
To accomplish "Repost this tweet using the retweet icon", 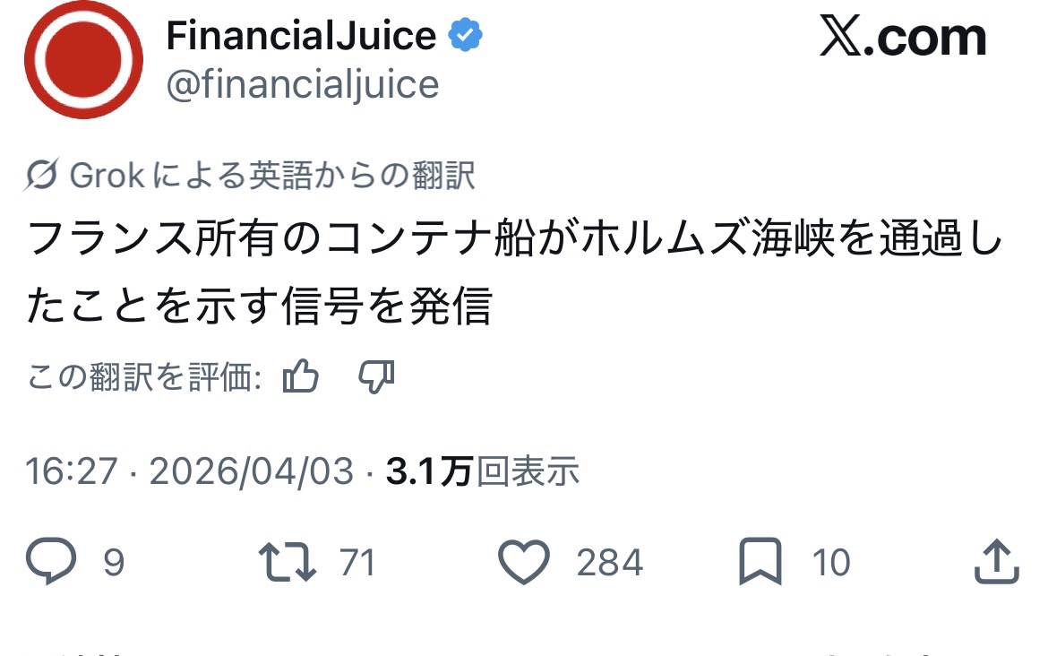I will point(287,562).
